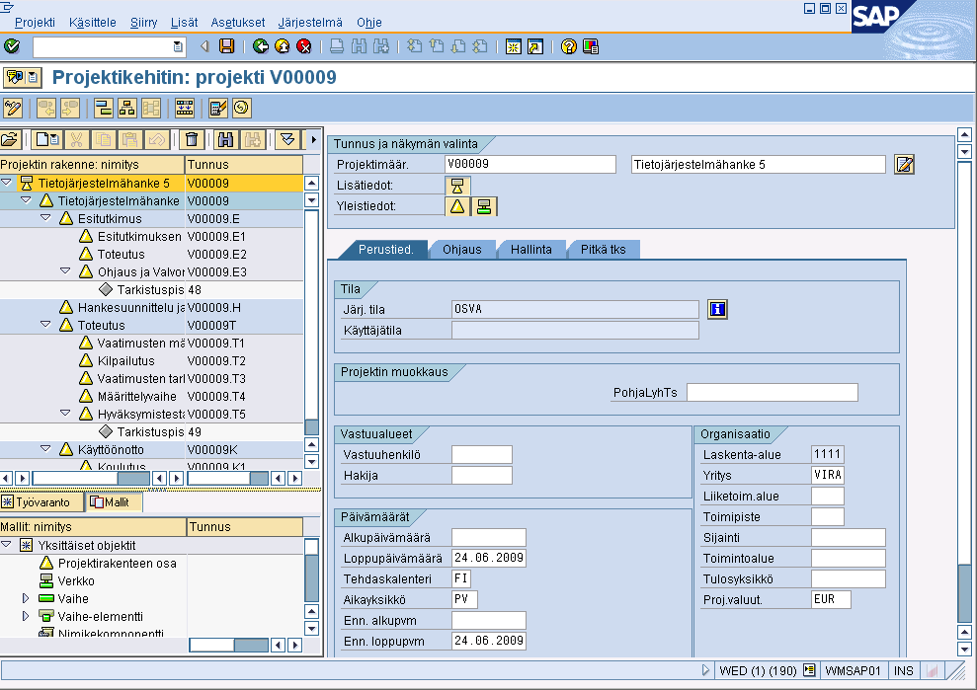Click the green checkmark Enter icon
This screenshot has width=977, height=690.
(12, 46)
